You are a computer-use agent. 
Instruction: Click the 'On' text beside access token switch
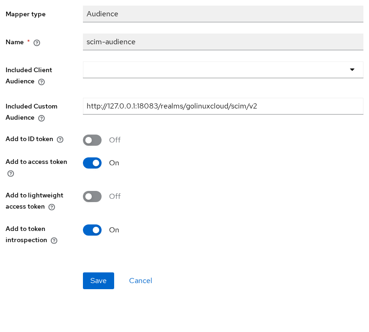(x=114, y=163)
